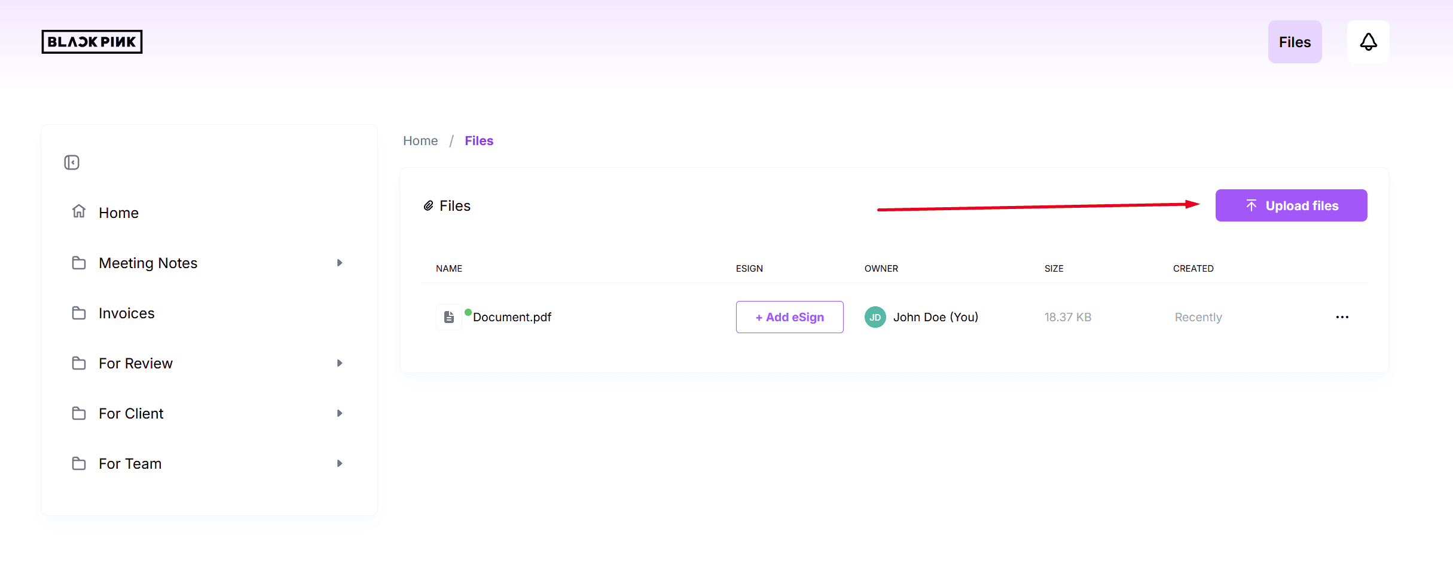This screenshot has width=1453, height=575.
Task: Select For Client in the sidebar
Action: pyautogui.click(x=131, y=414)
